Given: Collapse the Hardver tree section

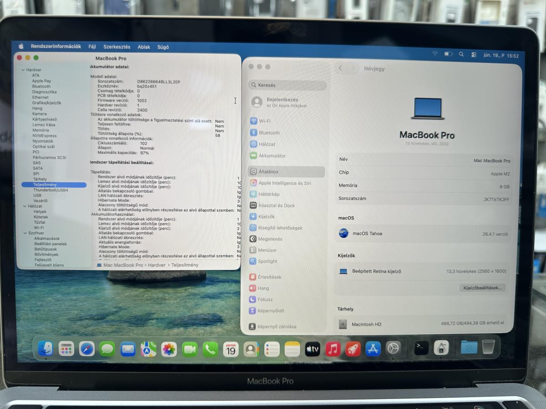Looking at the screenshot, I should tap(23, 70).
